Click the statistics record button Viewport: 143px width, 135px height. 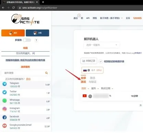(x=89, y=61)
